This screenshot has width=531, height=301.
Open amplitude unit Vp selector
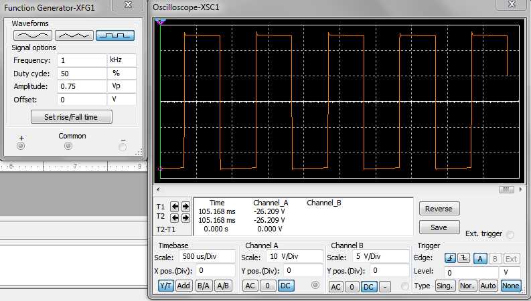122,86
